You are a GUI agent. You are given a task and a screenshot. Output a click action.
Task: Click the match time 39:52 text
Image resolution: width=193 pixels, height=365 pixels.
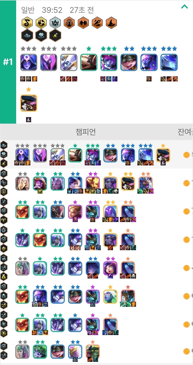pyautogui.click(x=52, y=10)
